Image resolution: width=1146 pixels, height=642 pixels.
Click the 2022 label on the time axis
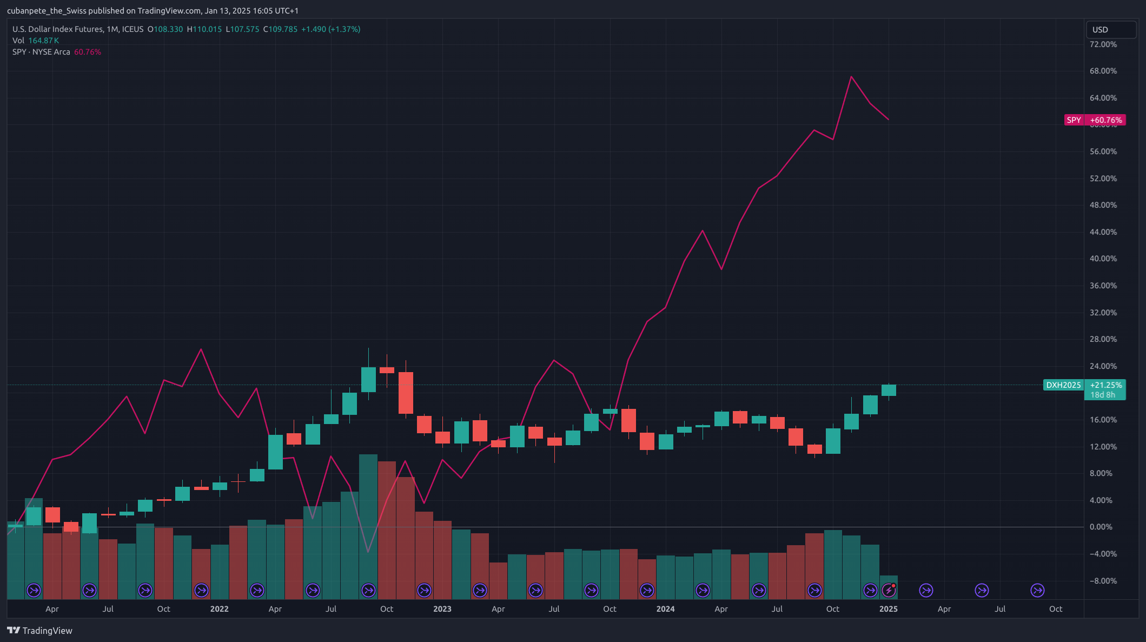click(x=219, y=609)
